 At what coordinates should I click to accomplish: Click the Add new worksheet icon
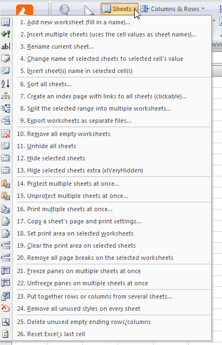tap(6, 22)
